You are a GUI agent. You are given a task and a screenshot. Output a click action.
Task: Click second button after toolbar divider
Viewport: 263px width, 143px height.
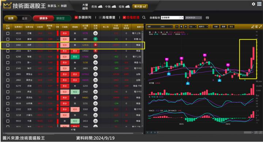tap(224, 27)
